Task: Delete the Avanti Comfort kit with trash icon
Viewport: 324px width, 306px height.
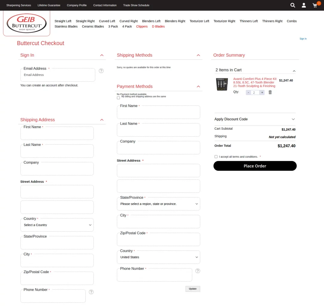Action: click(270, 92)
